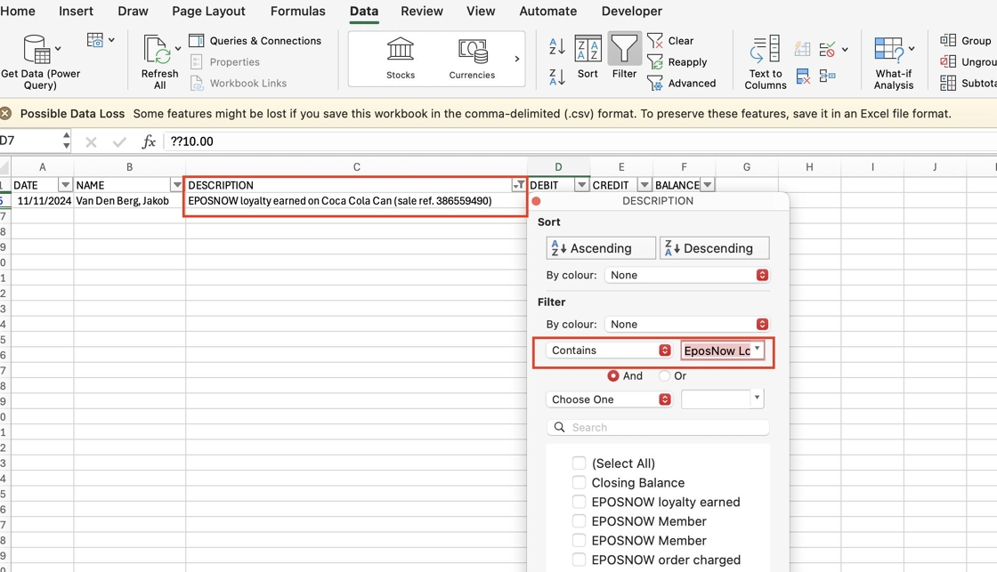Check EPOSNOW order charged filter item
Image resolution: width=997 pixels, height=572 pixels.
click(579, 560)
